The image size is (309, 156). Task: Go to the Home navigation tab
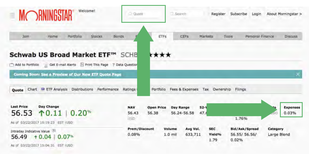click(x=53, y=36)
